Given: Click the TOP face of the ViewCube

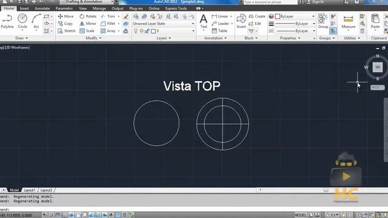Looking at the screenshot, I should pyautogui.click(x=378, y=67).
